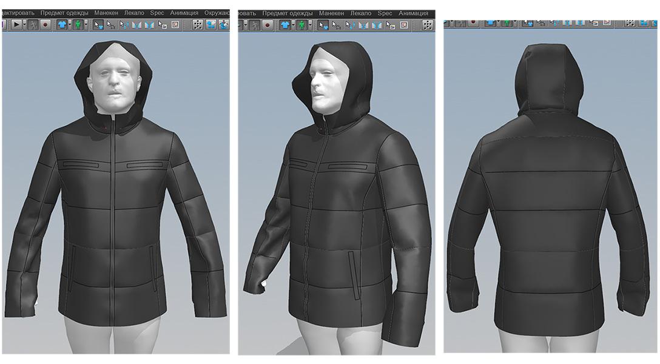Screen dimensions: 660x364
Task: Open blue shirt icon dropdown in side view panel
Action: tap(294, 25)
